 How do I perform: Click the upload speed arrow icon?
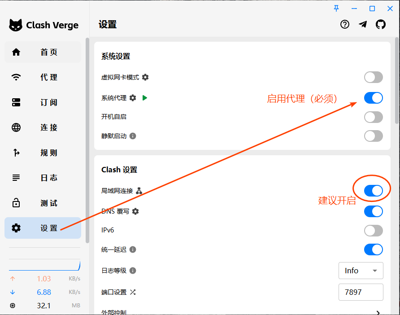pos(13,279)
